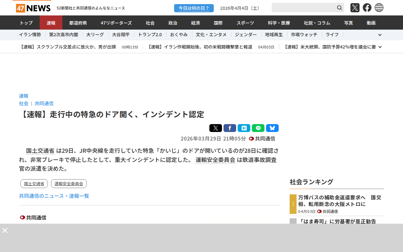Open スポーツ navigation item
This screenshot has width=403, height=252.
(x=245, y=23)
